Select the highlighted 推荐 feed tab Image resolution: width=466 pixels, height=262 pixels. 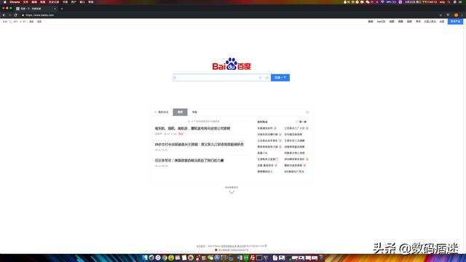coord(180,112)
